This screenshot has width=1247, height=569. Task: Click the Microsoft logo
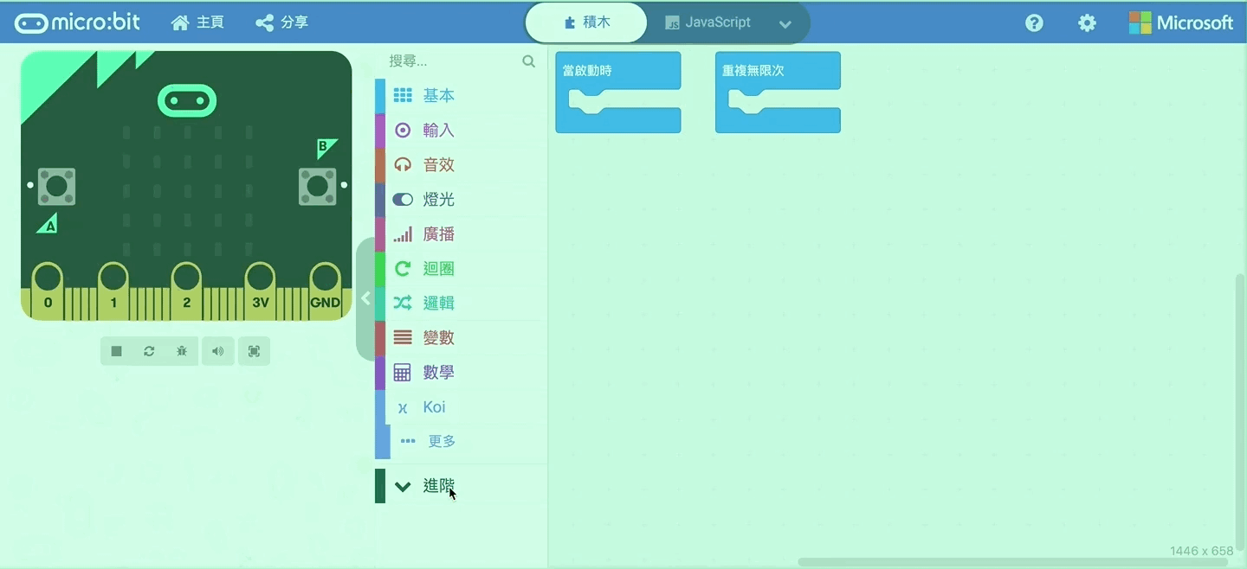[x=1181, y=22]
